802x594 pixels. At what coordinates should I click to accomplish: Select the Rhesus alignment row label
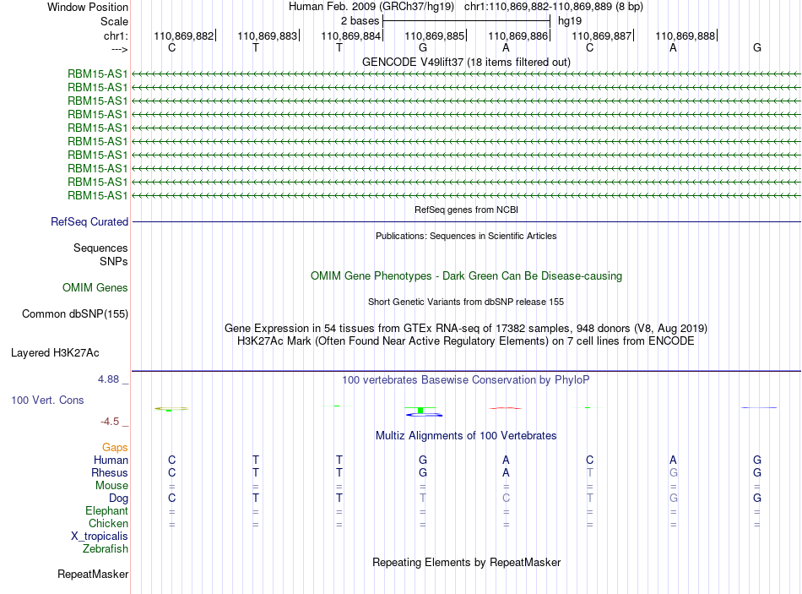click(x=110, y=472)
